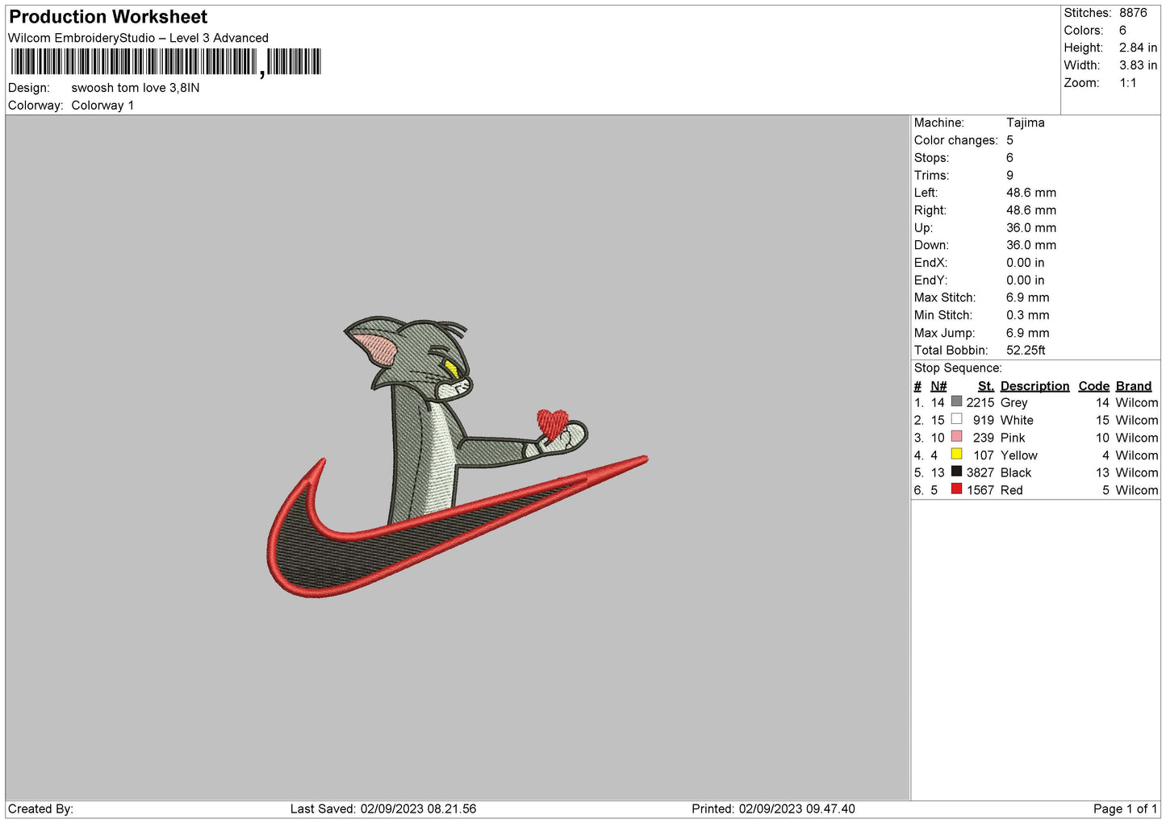Click the Description column header
Image resolution: width=1166 pixels, height=823 pixels.
point(1034,386)
